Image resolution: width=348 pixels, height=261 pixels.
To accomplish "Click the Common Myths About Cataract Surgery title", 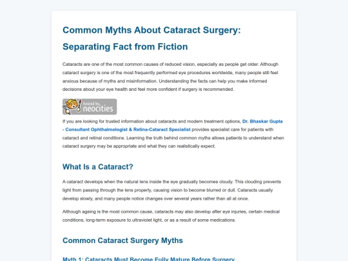I will click(151, 30).
